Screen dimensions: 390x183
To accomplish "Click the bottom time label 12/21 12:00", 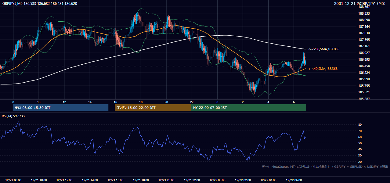I will [64, 180].
